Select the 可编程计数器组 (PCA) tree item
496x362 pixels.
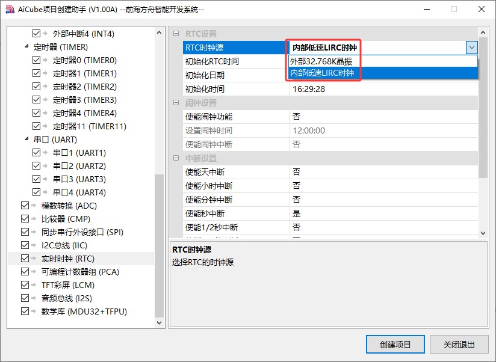(80, 272)
